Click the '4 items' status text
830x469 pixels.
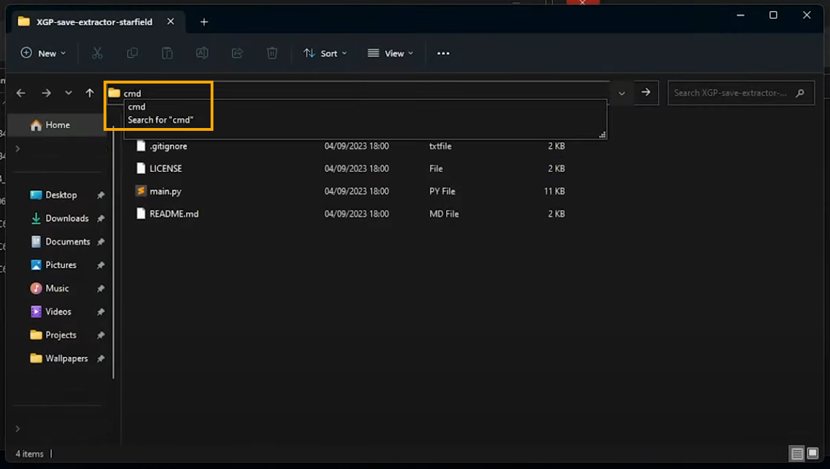click(x=30, y=454)
